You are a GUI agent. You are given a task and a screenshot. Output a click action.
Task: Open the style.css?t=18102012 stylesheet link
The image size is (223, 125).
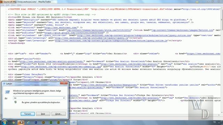click(99, 30)
